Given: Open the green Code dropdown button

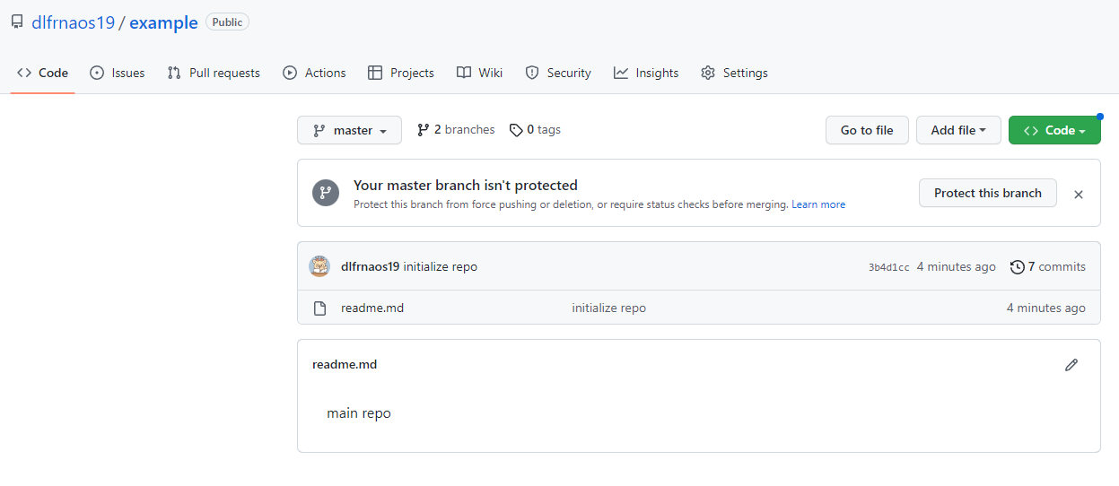Looking at the screenshot, I should point(1054,130).
